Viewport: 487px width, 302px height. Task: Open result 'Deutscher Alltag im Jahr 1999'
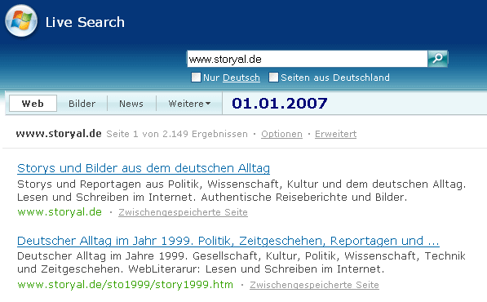coord(228,241)
